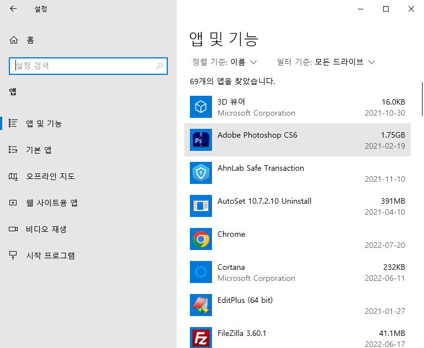The image size is (424, 348).
Task: Click Microsoft Corporation under 3D 뷰어
Action: pyautogui.click(x=256, y=113)
